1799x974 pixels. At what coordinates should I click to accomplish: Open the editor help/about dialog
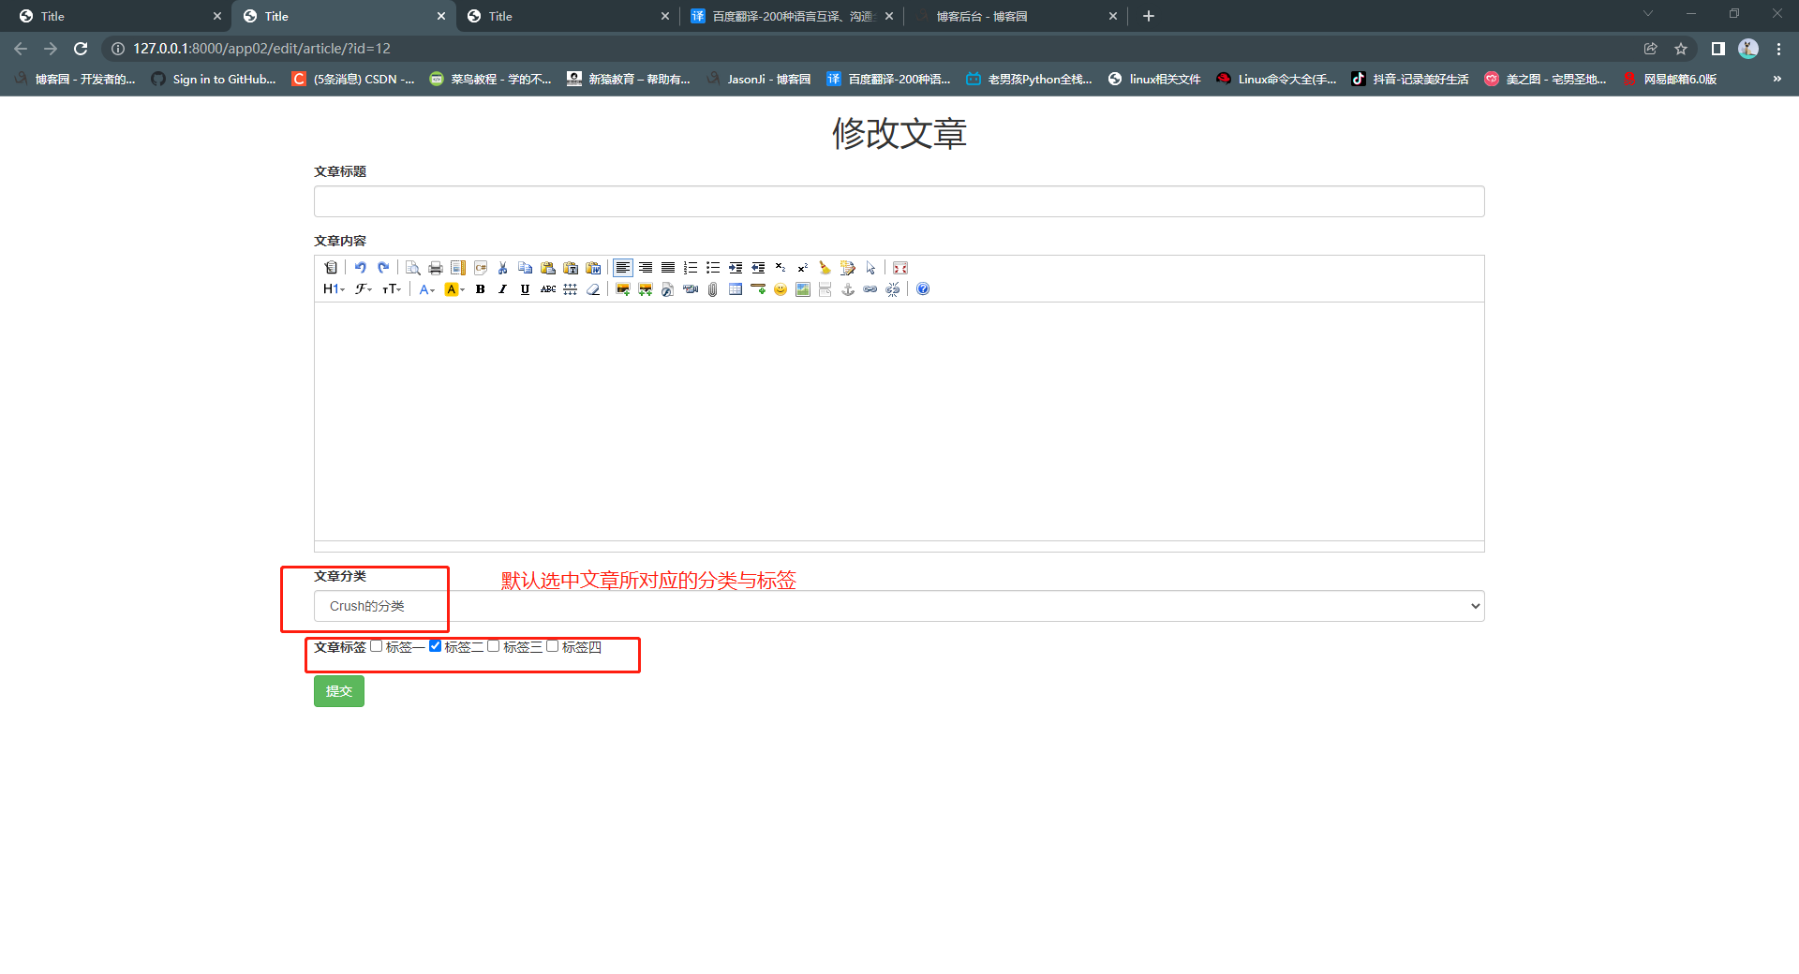[922, 289]
